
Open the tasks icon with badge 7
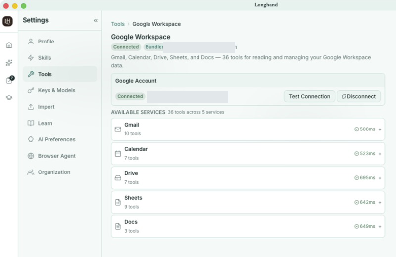coord(10,80)
